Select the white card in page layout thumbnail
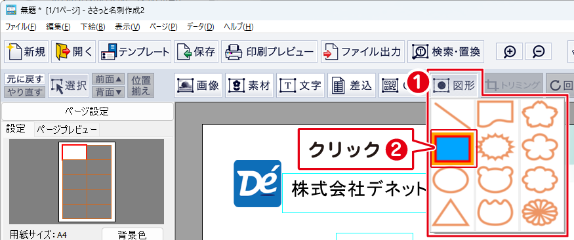 click(74, 152)
